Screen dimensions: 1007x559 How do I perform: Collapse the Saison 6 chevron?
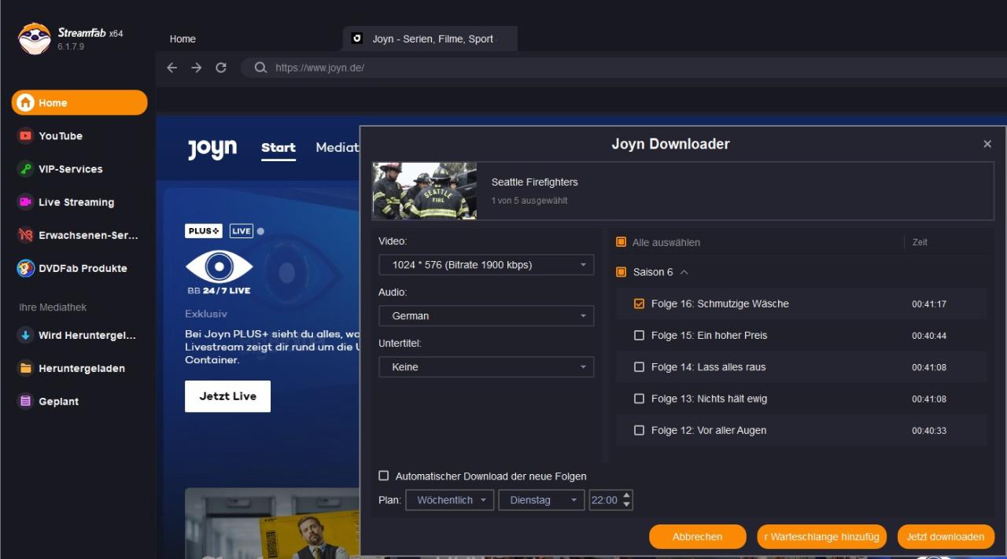[x=684, y=272]
